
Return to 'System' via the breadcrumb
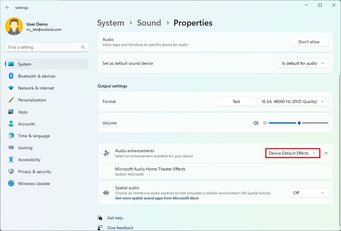pyautogui.click(x=110, y=23)
